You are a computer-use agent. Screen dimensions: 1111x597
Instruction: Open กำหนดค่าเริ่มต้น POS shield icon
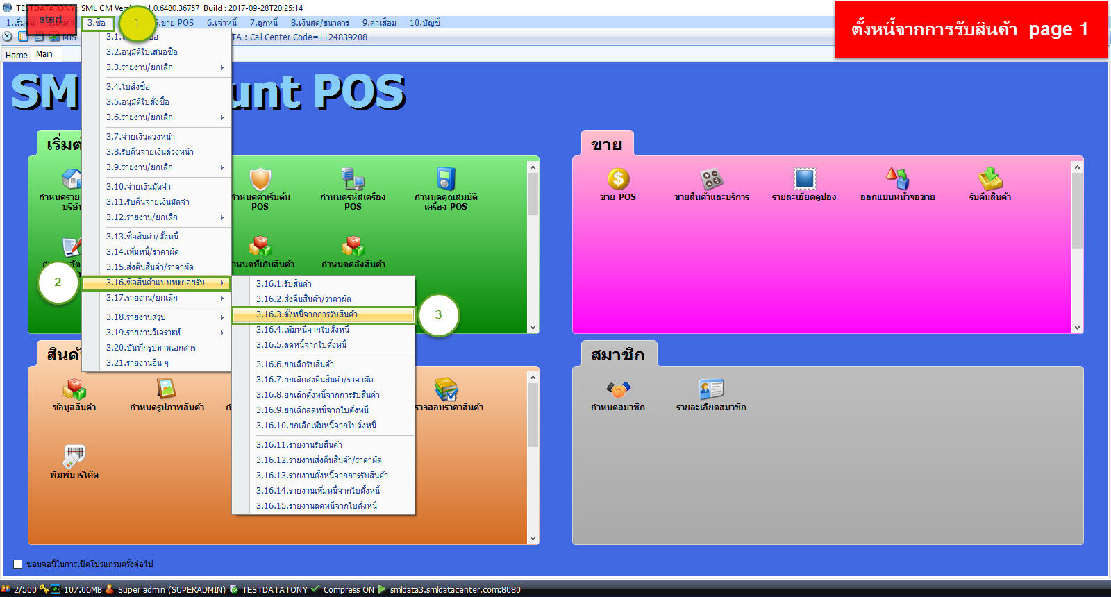coord(260,179)
